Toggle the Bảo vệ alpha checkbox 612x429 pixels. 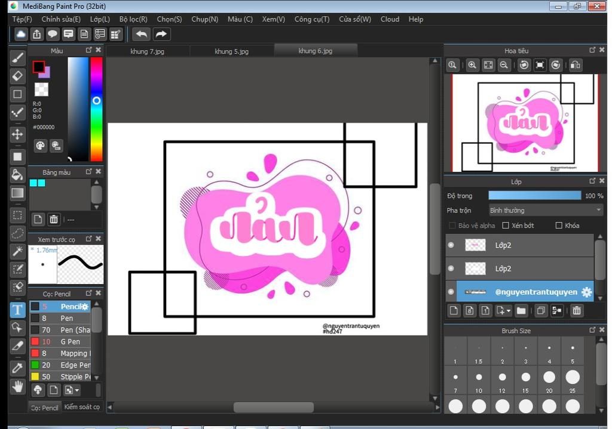452,226
